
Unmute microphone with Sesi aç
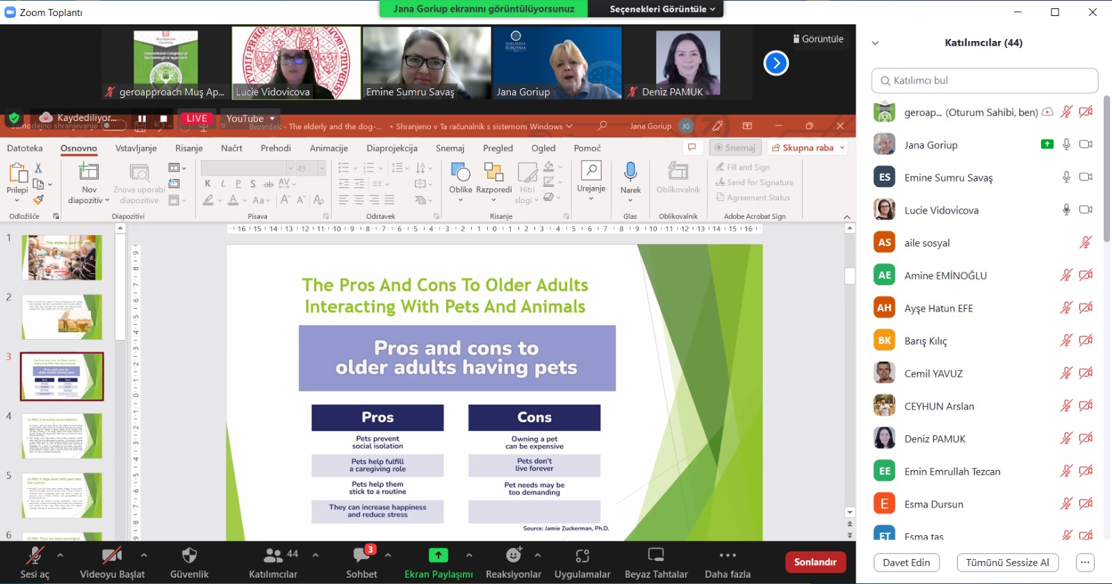(x=34, y=555)
